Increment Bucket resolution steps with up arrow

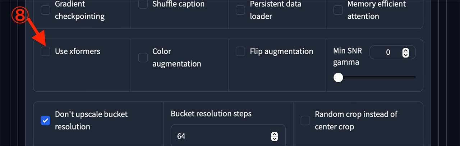(x=275, y=134)
